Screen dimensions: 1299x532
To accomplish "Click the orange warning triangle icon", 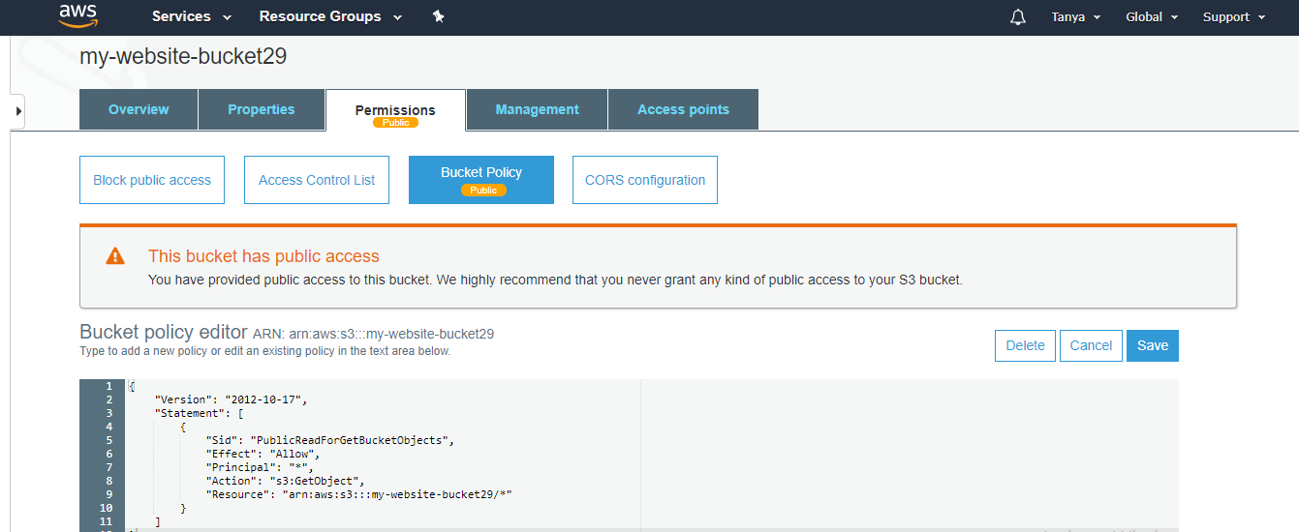I will [115, 256].
